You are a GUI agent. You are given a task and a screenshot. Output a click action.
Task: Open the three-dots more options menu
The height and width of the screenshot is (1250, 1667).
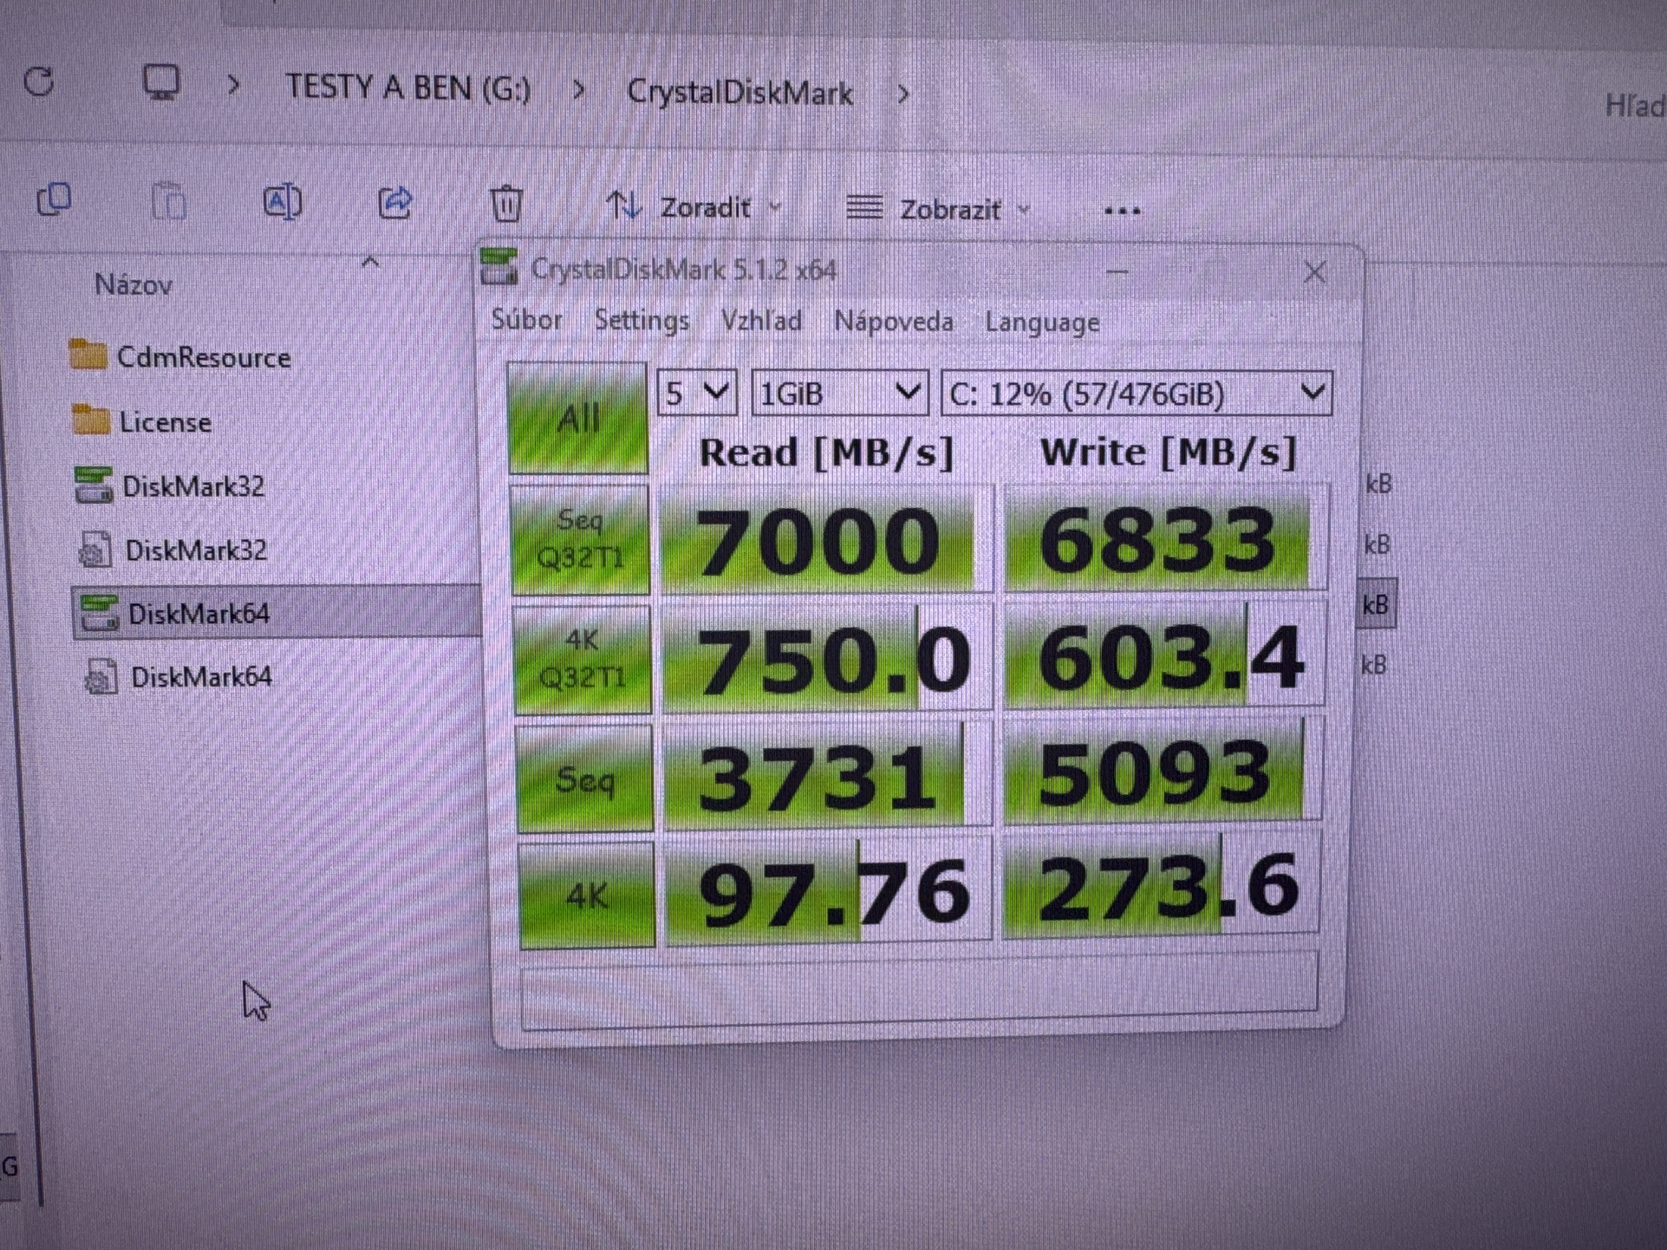click(x=1122, y=211)
